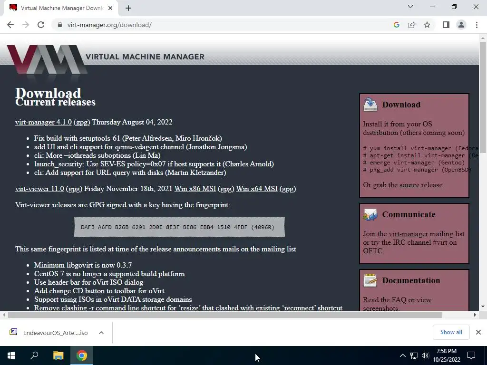The image size is (487, 365).
Task: Open the taskbar clock and date
Action: [x=446, y=355]
